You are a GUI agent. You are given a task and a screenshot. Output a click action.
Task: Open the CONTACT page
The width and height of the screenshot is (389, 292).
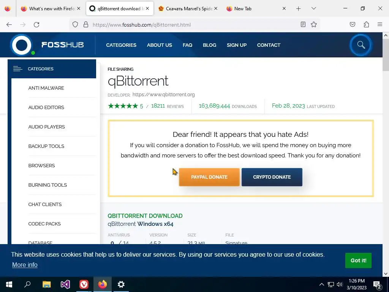pos(269,45)
